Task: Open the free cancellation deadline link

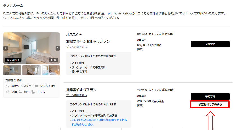Action: tap(99, 122)
